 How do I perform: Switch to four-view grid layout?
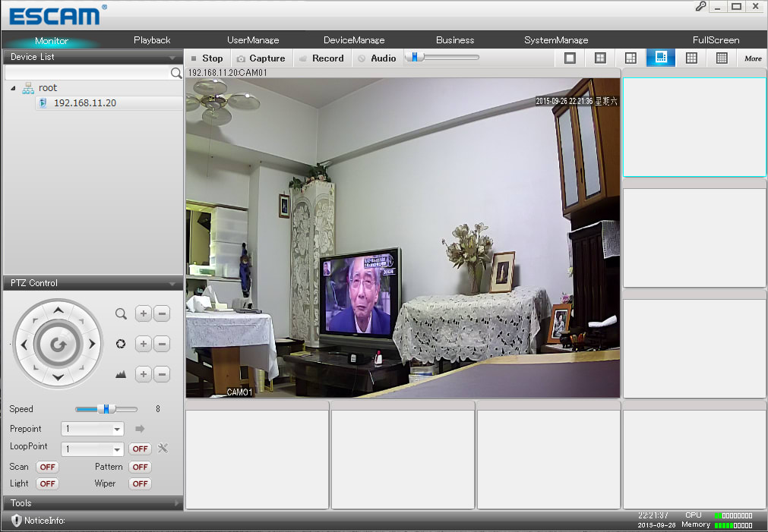coord(600,58)
